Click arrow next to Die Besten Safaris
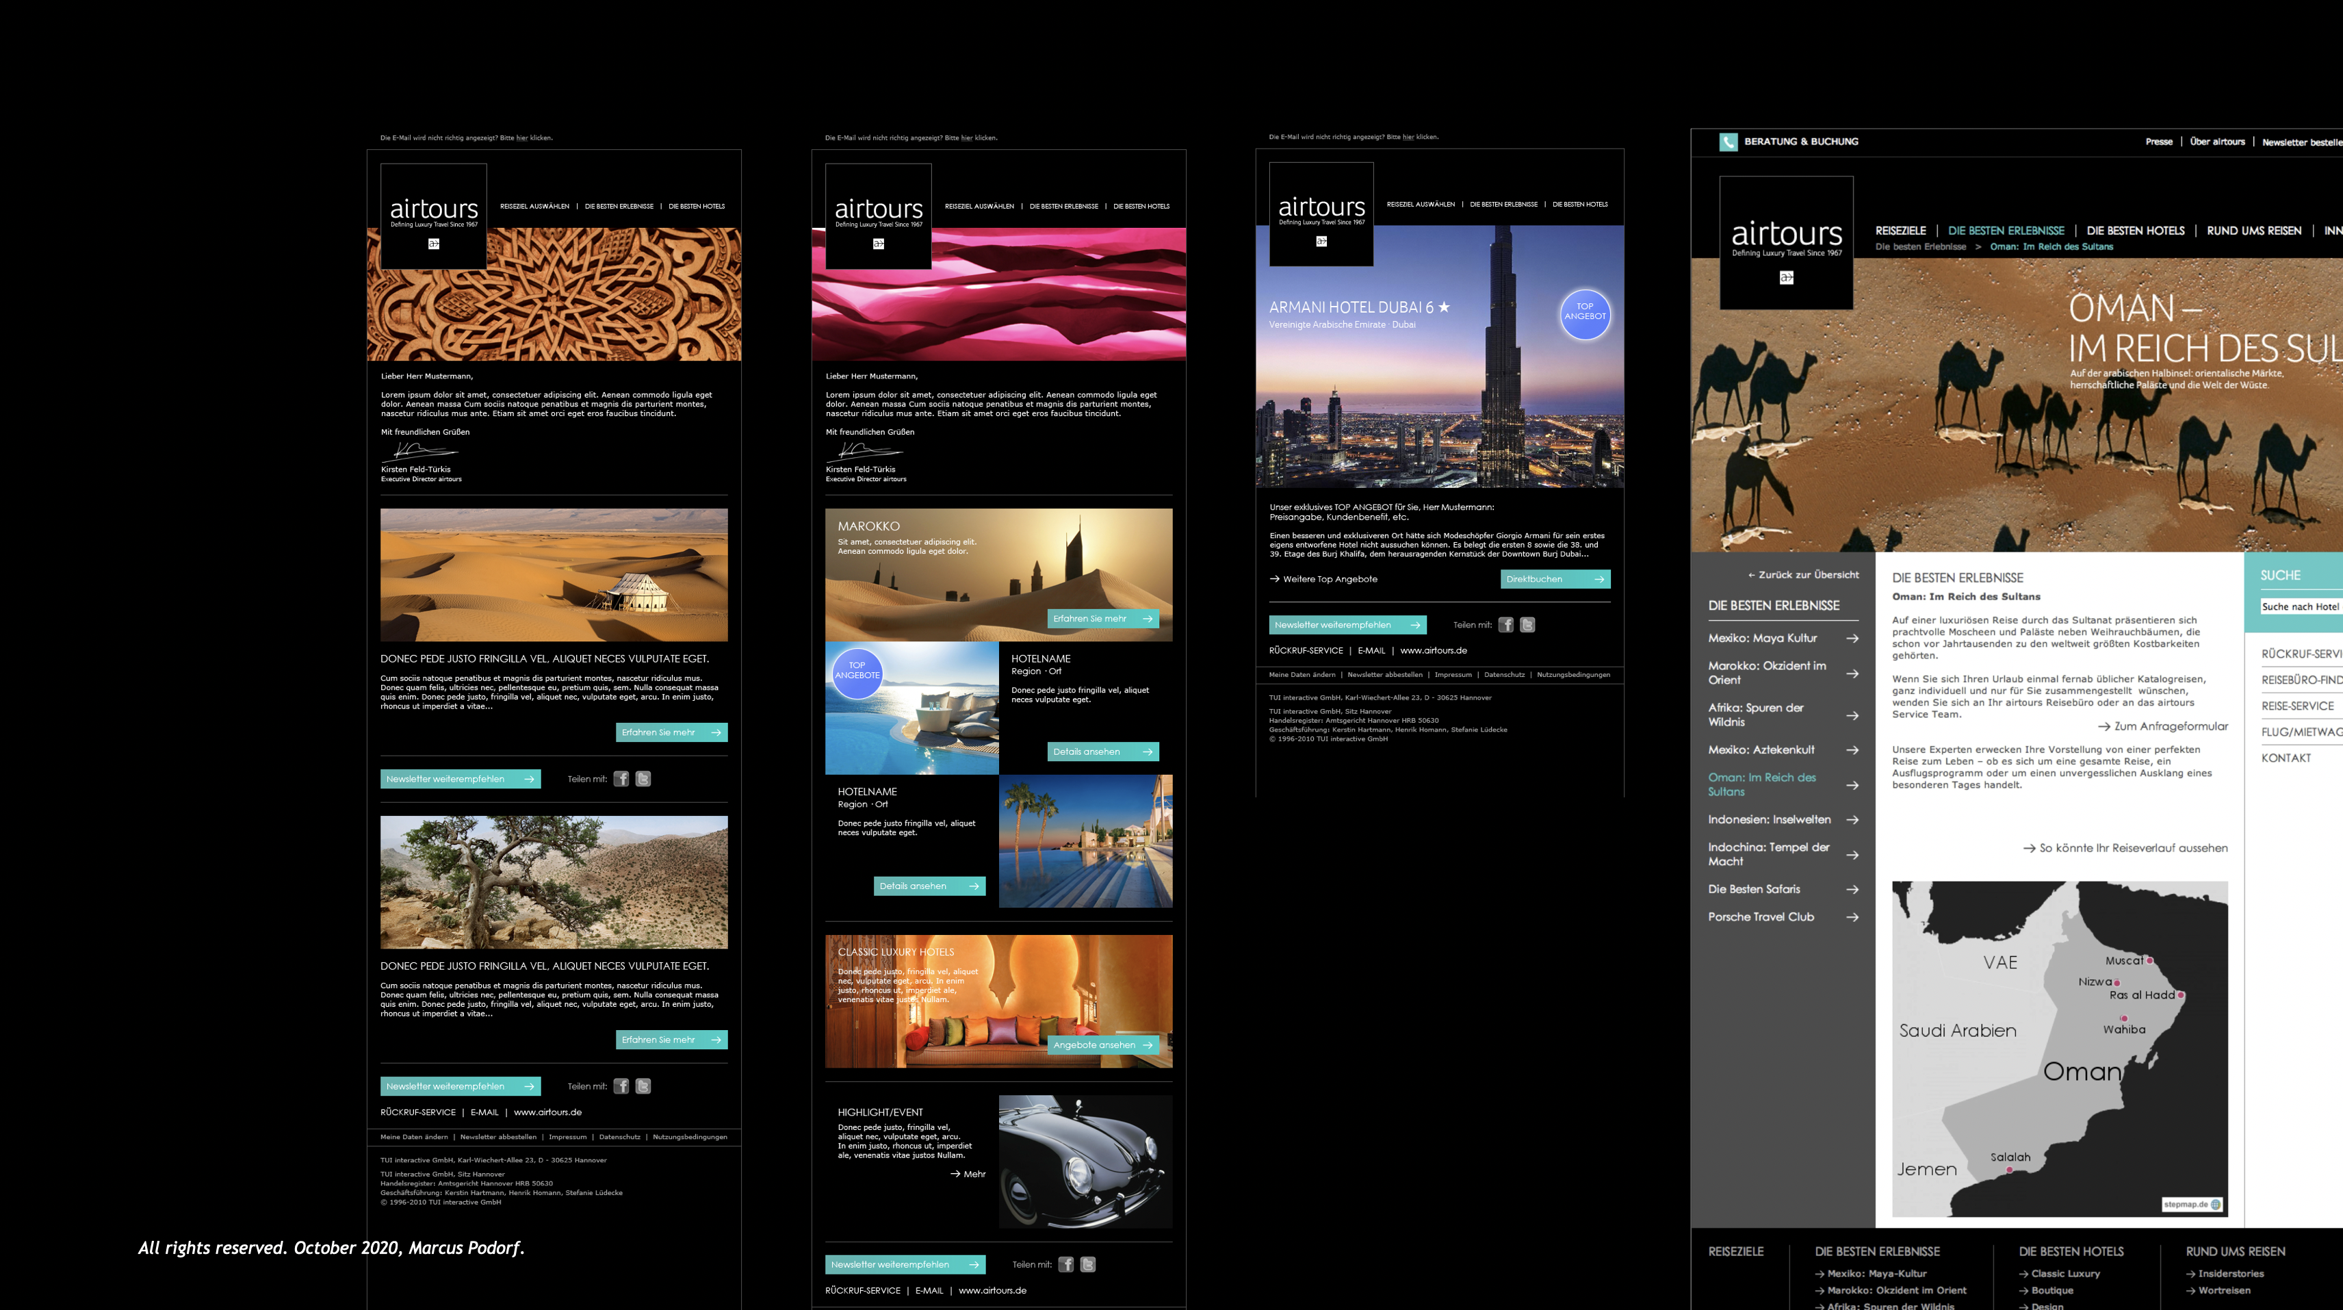2343x1310 pixels. (1852, 890)
